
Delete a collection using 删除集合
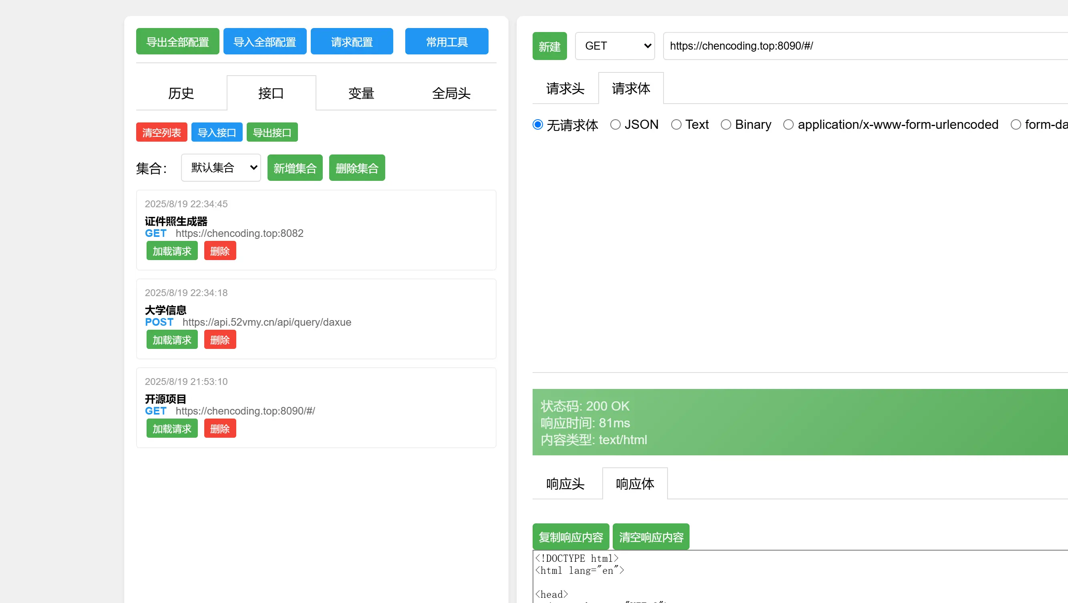[356, 167]
